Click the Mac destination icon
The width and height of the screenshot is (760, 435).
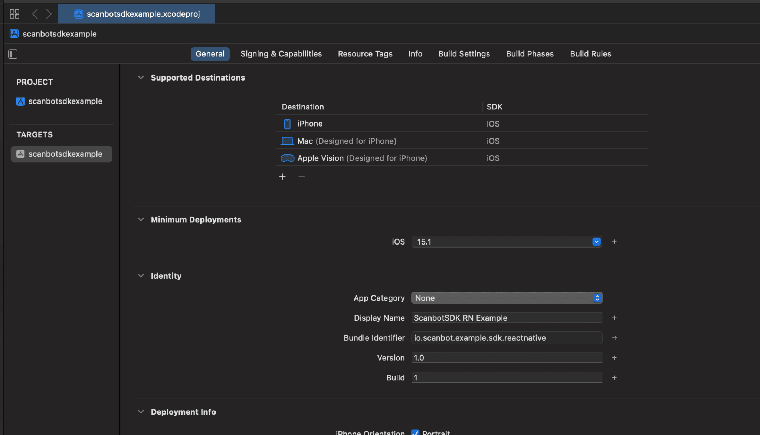[287, 141]
